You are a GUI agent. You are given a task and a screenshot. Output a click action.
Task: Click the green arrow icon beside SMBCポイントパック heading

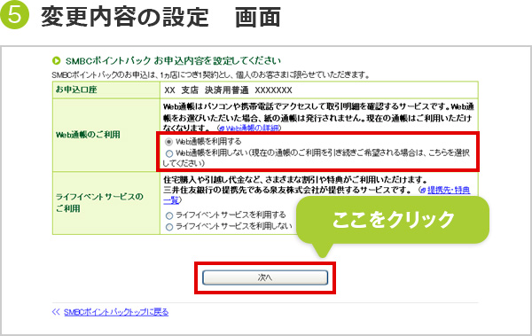pyautogui.click(x=57, y=61)
